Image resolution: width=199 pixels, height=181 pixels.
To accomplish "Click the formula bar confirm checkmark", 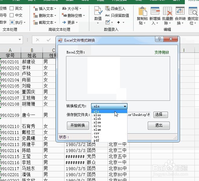I will [x=49, y=40].
